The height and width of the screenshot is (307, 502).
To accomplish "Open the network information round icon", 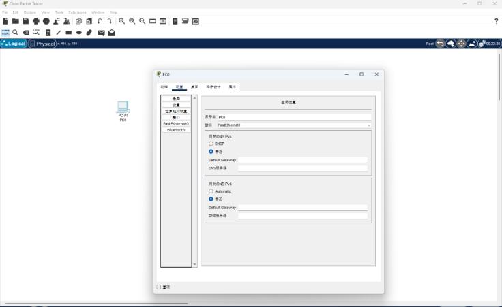I will click(46, 21).
